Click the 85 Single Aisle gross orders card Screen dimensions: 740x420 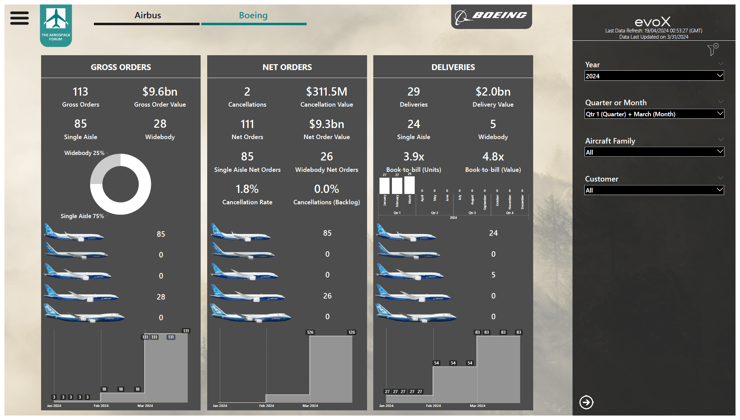click(x=80, y=128)
